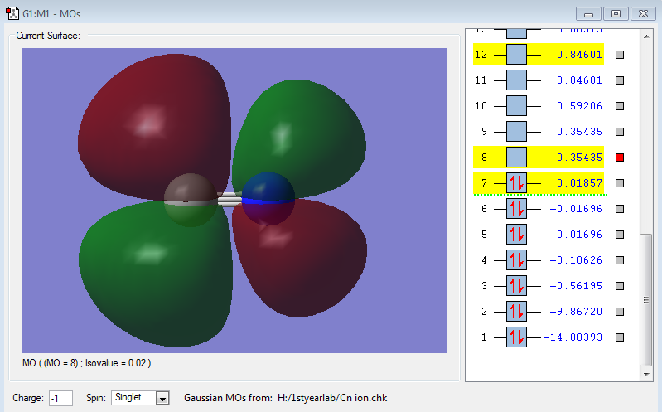Click energy value 0.84601 of orbital 12
This screenshot has height=412, width=662.
click(x=579, y=55)
